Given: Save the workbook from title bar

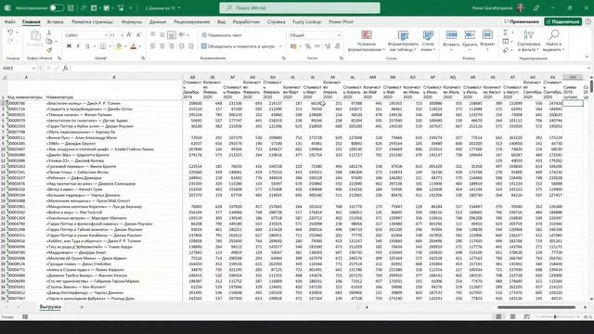Looking at the screenshot, I should pos(71,7).
